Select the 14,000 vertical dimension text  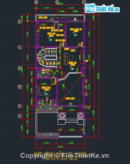tap(94, 64)
